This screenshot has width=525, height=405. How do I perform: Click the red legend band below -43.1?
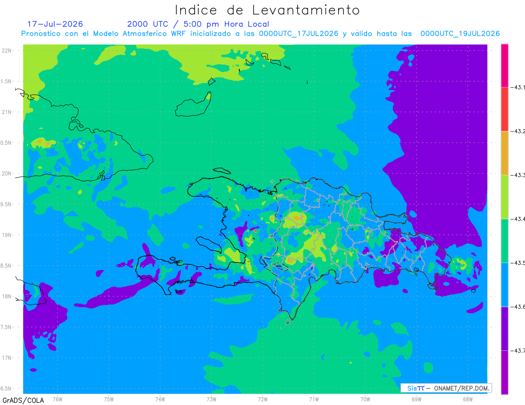pyautogui.click(x=504, y=109)
